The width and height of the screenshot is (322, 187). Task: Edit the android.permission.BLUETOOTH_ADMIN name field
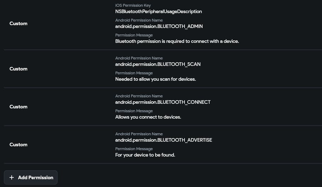159,26
